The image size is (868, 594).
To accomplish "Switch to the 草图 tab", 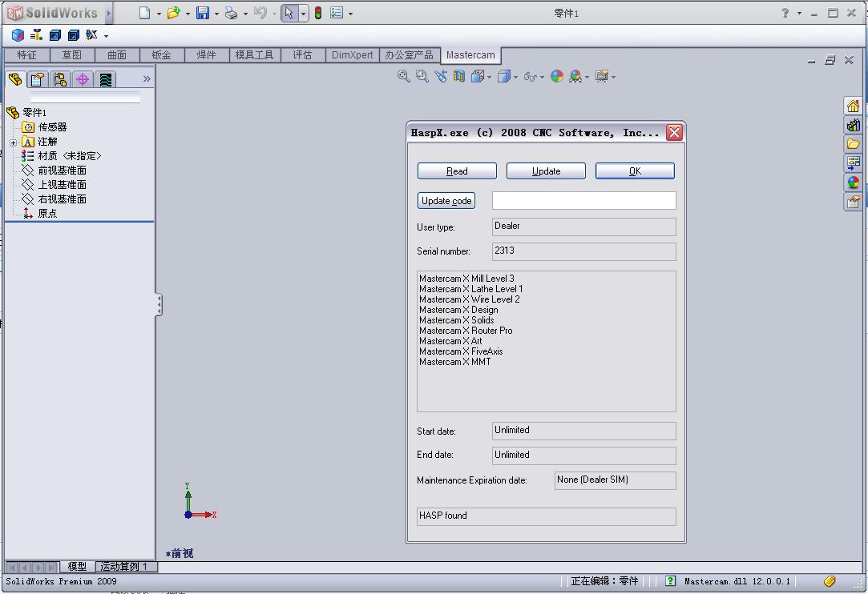I will pyautogui.click(x=72, y=54).
